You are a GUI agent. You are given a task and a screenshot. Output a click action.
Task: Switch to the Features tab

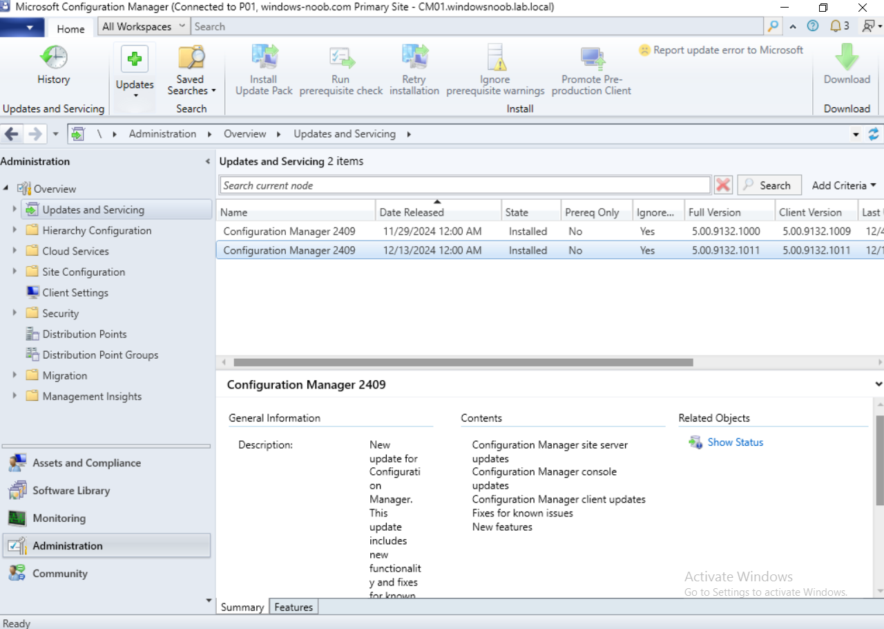(x=294, y=607)
